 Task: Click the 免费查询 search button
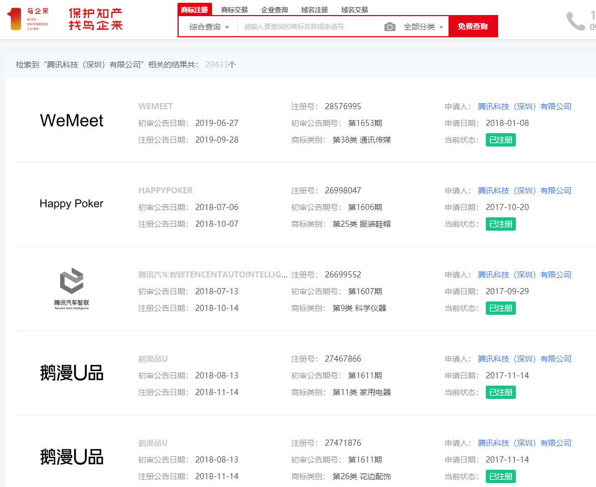473,26
